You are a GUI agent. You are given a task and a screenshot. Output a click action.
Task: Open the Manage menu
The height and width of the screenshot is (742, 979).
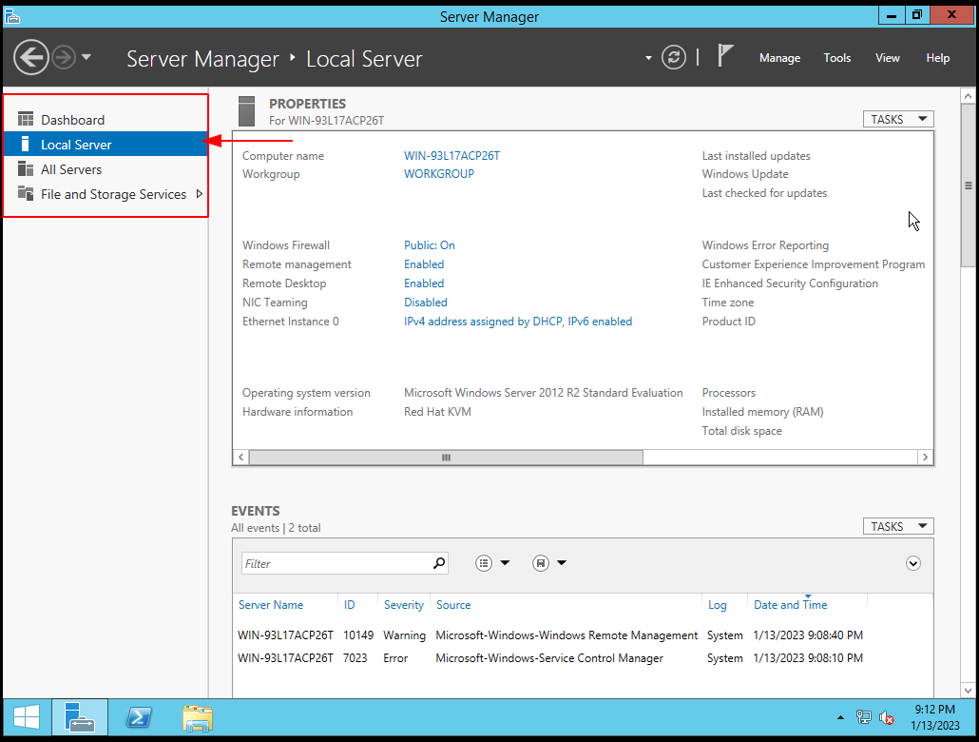779,58
